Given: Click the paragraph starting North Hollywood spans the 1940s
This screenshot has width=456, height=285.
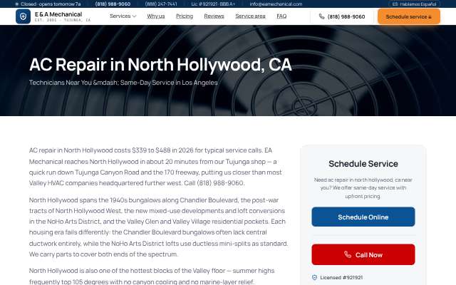Looking at the screenshot, I should coord(158,227).
